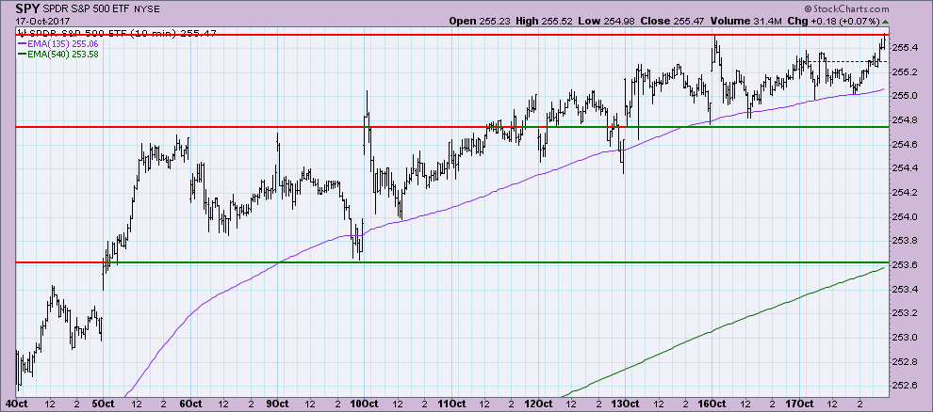933x412 pixels.
Task: Click the 254.6 price axis label
Action: tap(907, 144)
